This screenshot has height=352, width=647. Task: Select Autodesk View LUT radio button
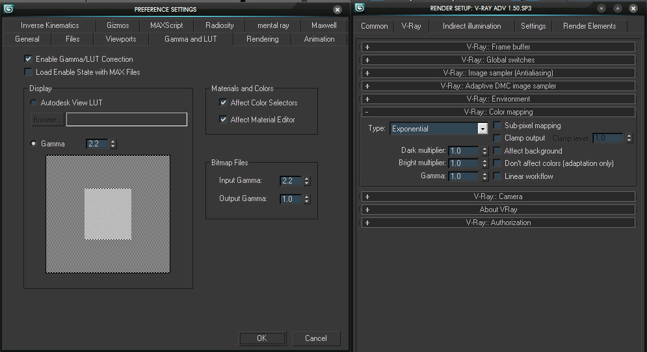point(33,102)
